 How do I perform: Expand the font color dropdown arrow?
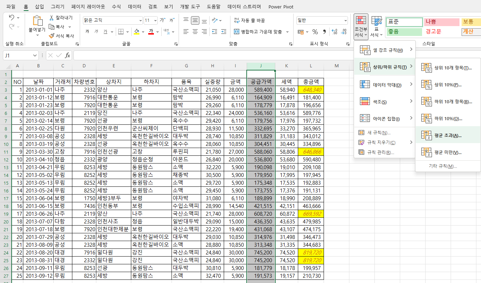[157, 32]
